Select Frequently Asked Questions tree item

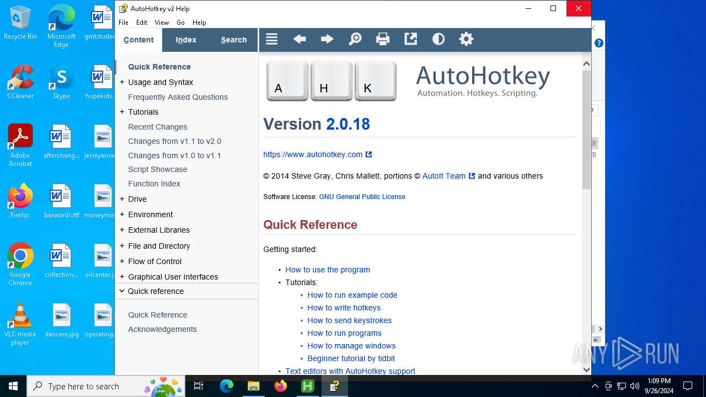coord(178,97)
